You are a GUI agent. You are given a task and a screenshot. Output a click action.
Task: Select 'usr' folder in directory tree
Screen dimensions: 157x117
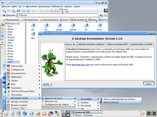[11, 62]
